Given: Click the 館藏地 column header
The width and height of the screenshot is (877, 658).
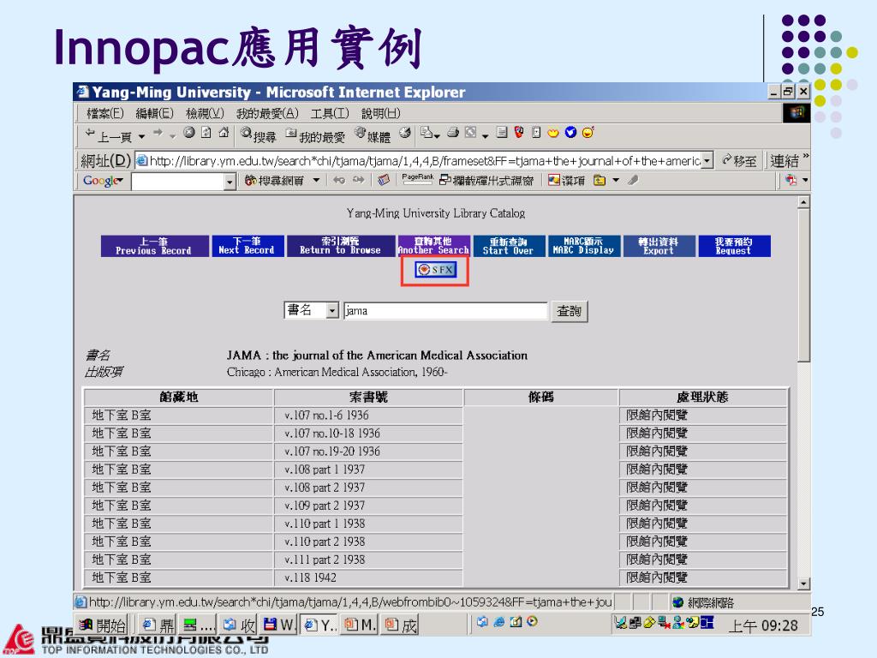Looking at the screenshot, I should [178, 397].
